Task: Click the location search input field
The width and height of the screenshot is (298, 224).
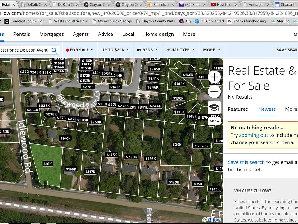Action: click(x=25, y=50)
